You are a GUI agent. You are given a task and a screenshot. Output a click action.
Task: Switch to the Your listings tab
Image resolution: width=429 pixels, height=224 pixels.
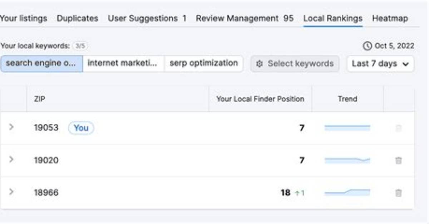click(x=23, y=19)
